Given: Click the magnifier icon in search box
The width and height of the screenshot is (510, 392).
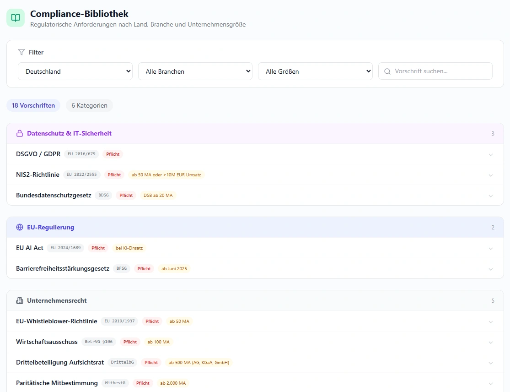Looking at the screenshot, I should [x=387, y=71].
